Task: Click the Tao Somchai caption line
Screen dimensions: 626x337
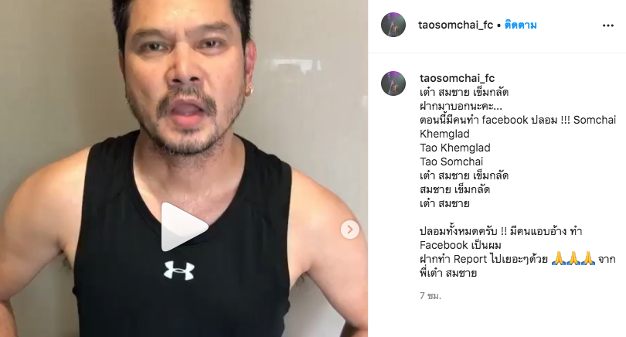Action: (x=451, y=162)
